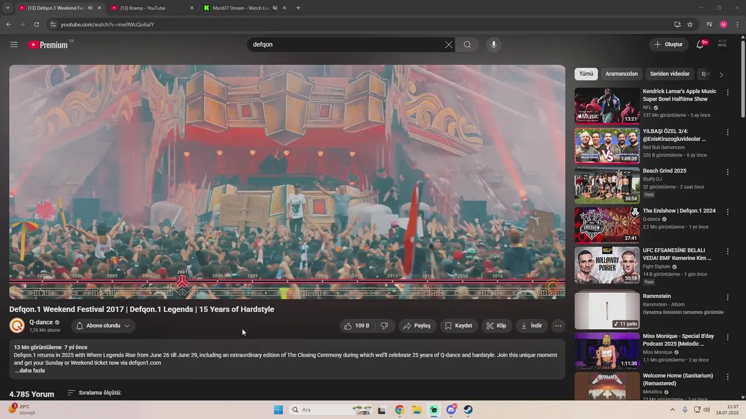Open options for The Endshow video
Screen dimensions: 746x419
[727, 212]
